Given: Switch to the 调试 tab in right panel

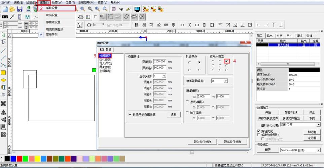Looking at the screenshot, I should 299,36.
